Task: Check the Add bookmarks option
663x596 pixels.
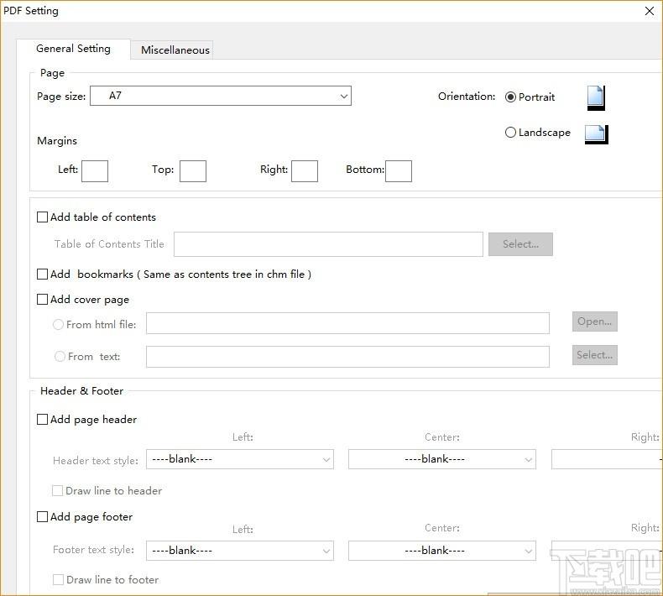Action: 43,274
